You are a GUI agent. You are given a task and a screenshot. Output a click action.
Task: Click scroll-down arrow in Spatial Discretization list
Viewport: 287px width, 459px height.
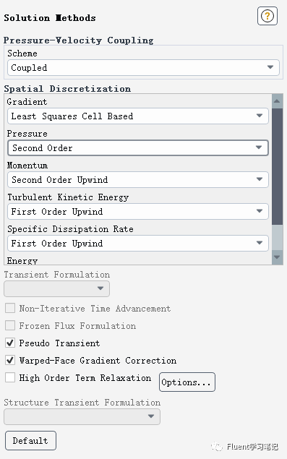pos(277,257)
